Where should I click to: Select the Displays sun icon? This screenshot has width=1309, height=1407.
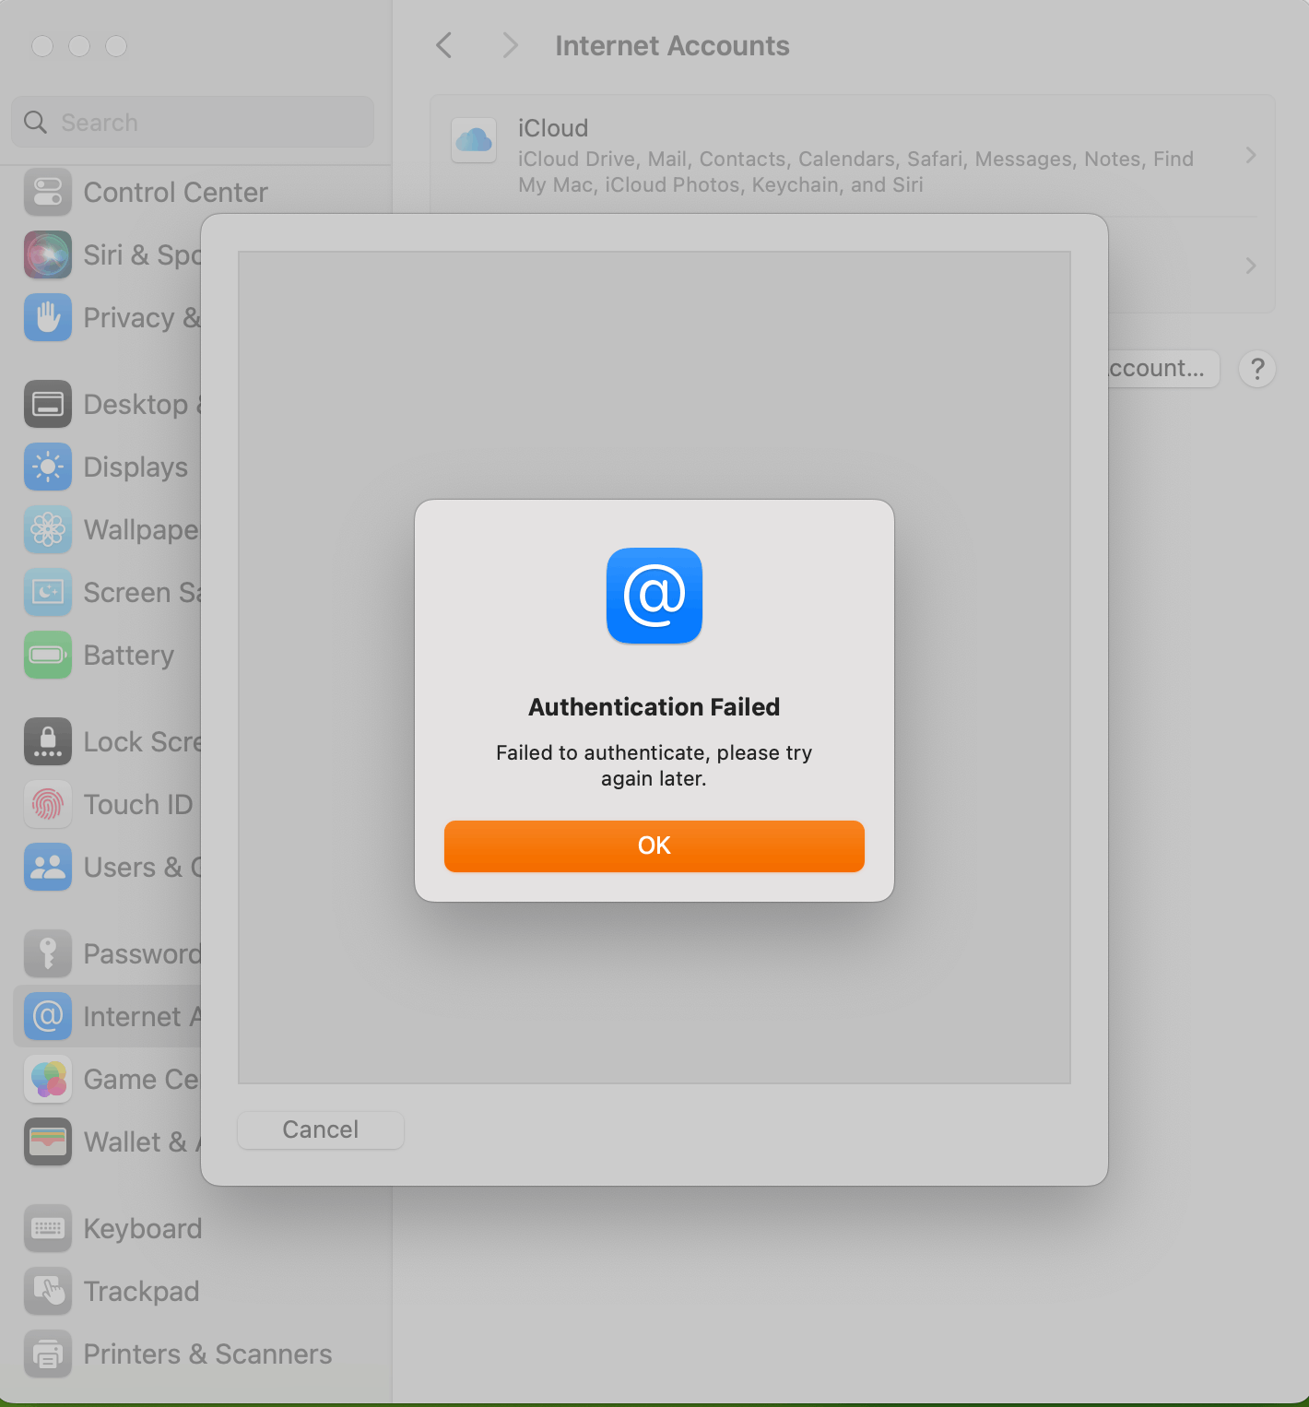48,467
